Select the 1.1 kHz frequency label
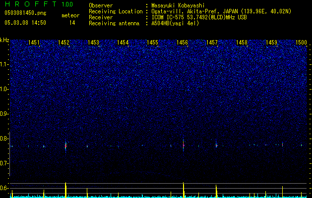312x198 pixels. click(x=4, y=64)
